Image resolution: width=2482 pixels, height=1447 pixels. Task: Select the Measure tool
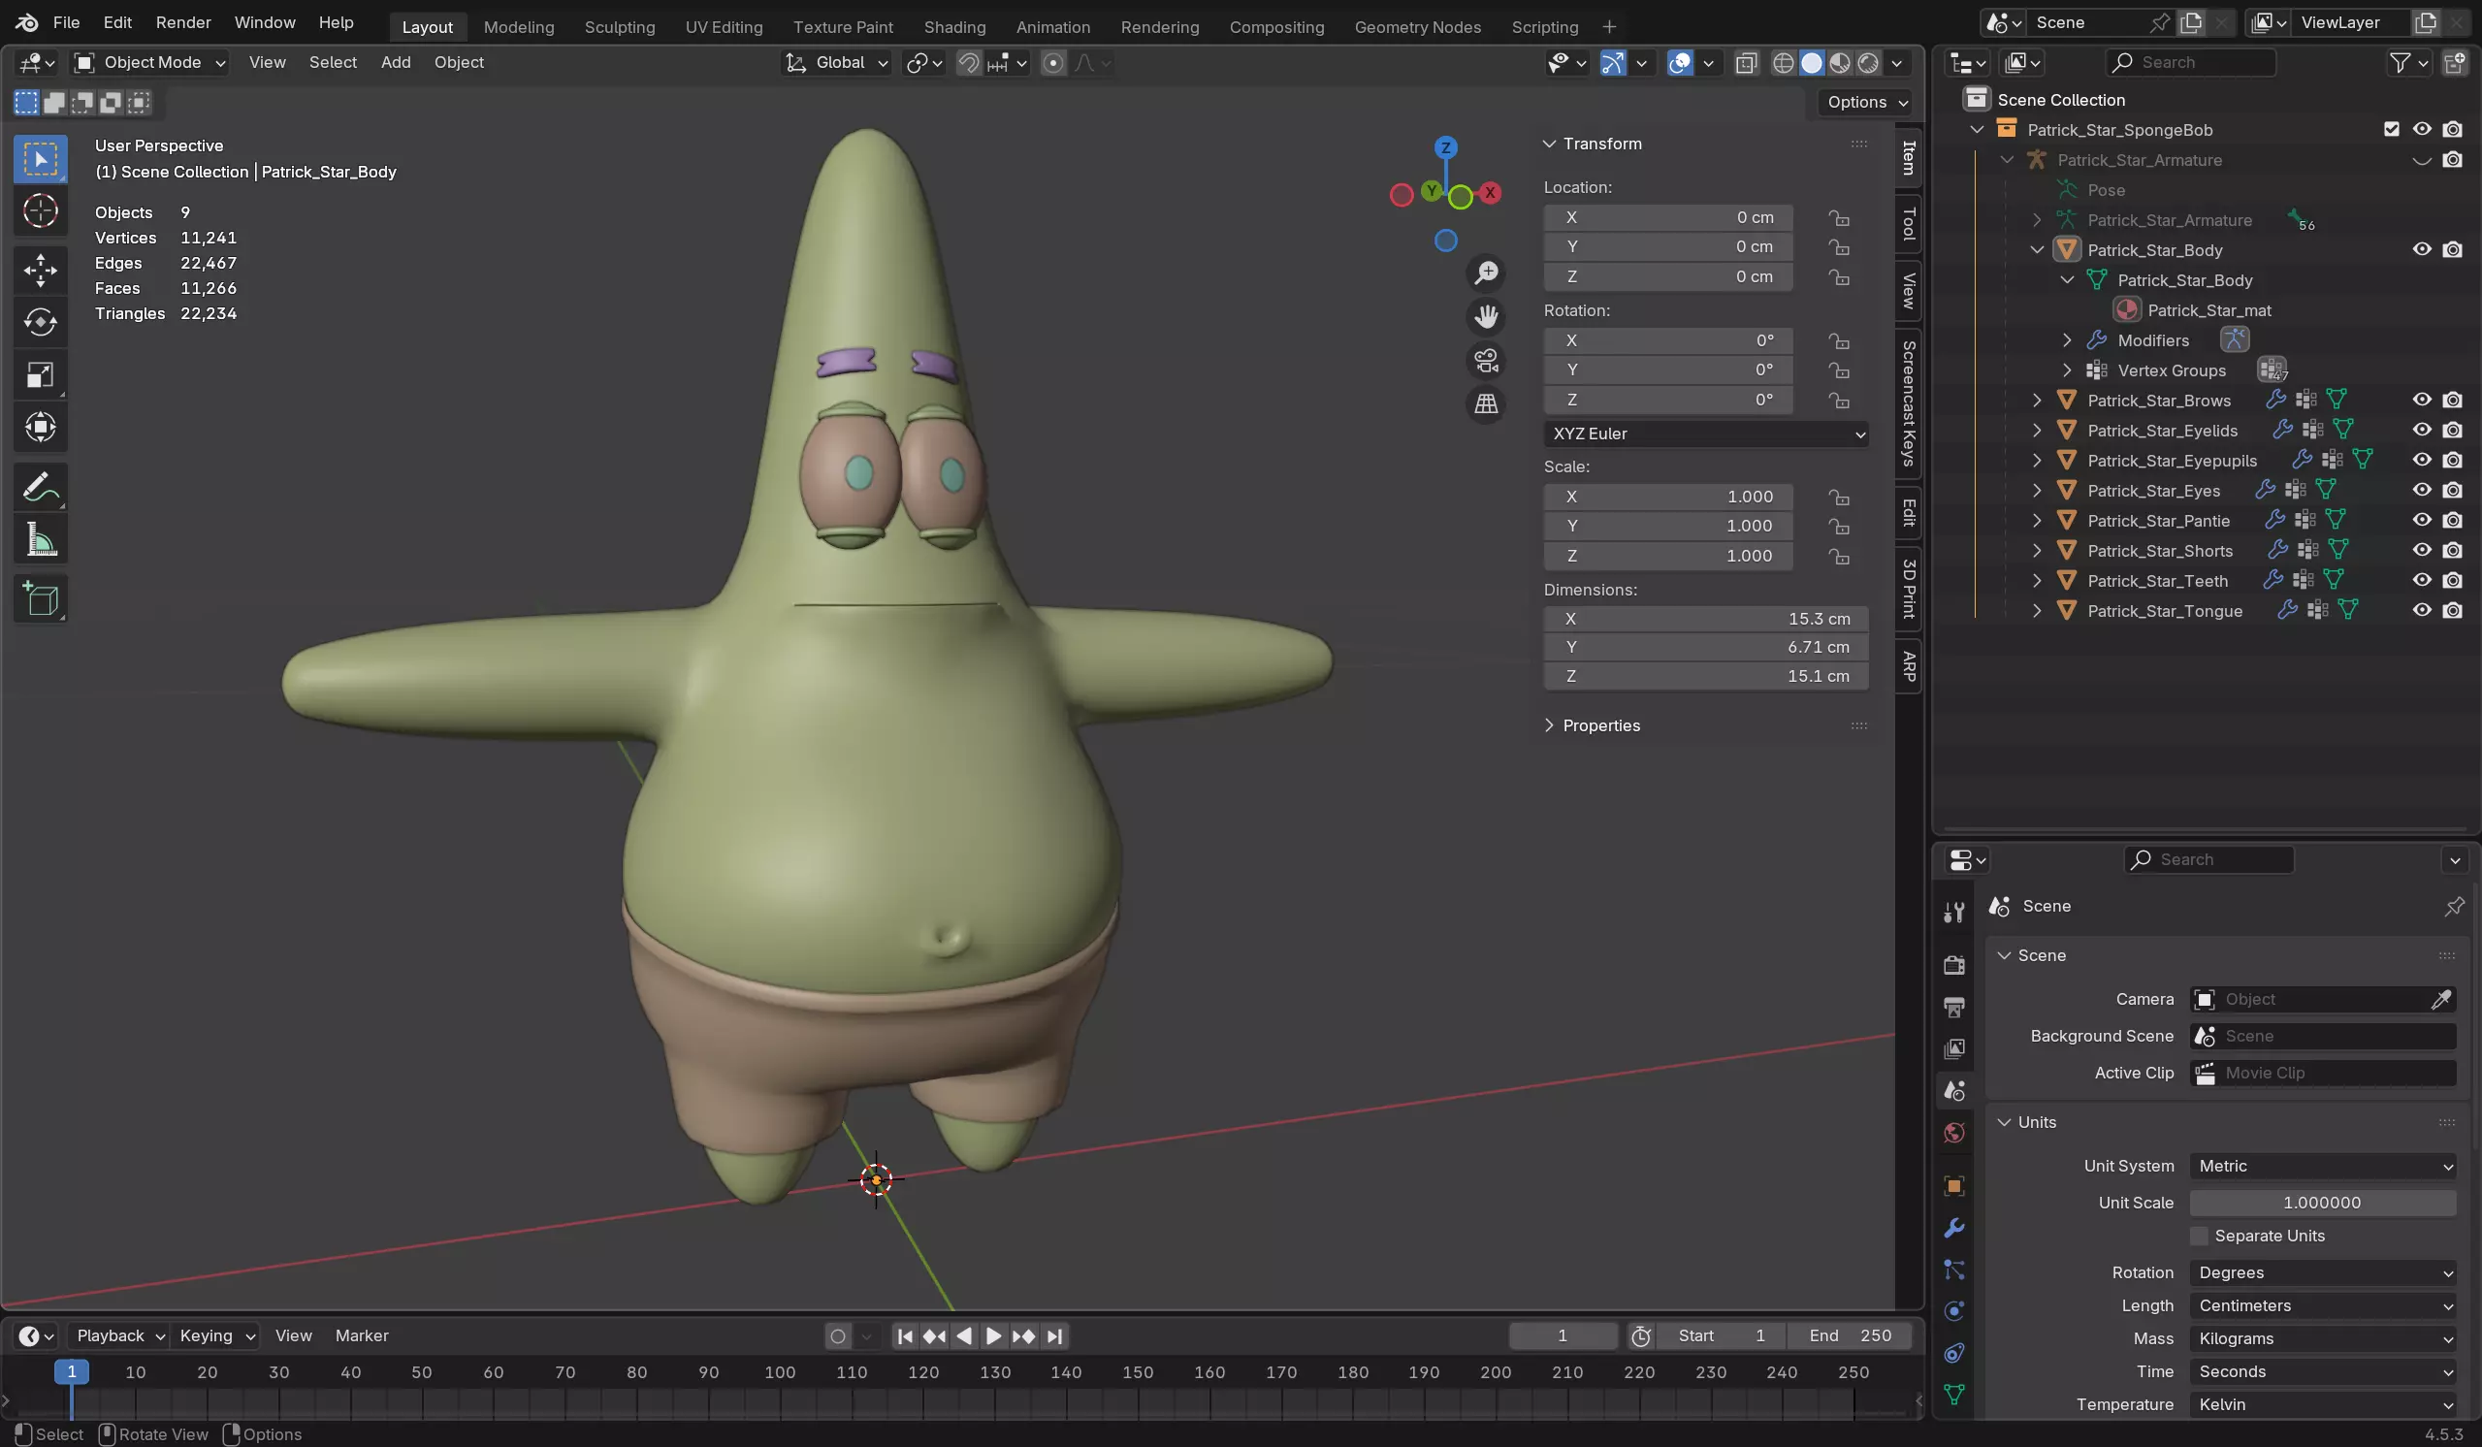click(41, 539)
